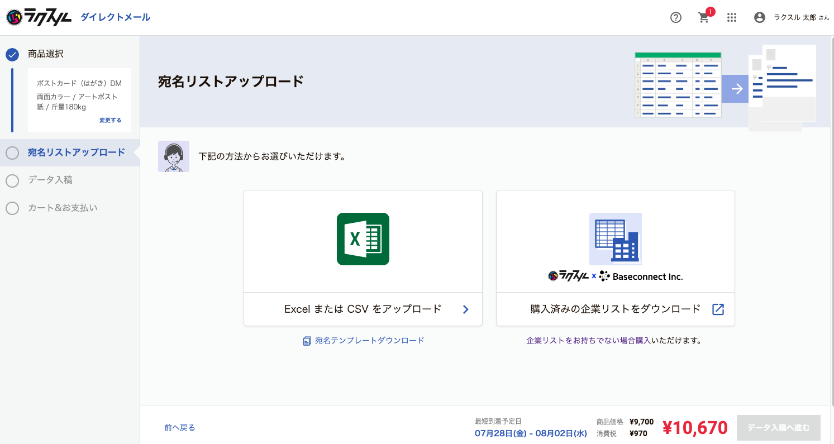The width and height of the screenshot is (834, 444).
Task: Click データ入稿へ進む button
Action: click(x=779, y=428)
